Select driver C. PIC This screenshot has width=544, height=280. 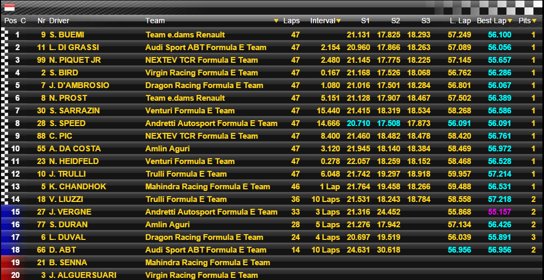pos(61,136)
